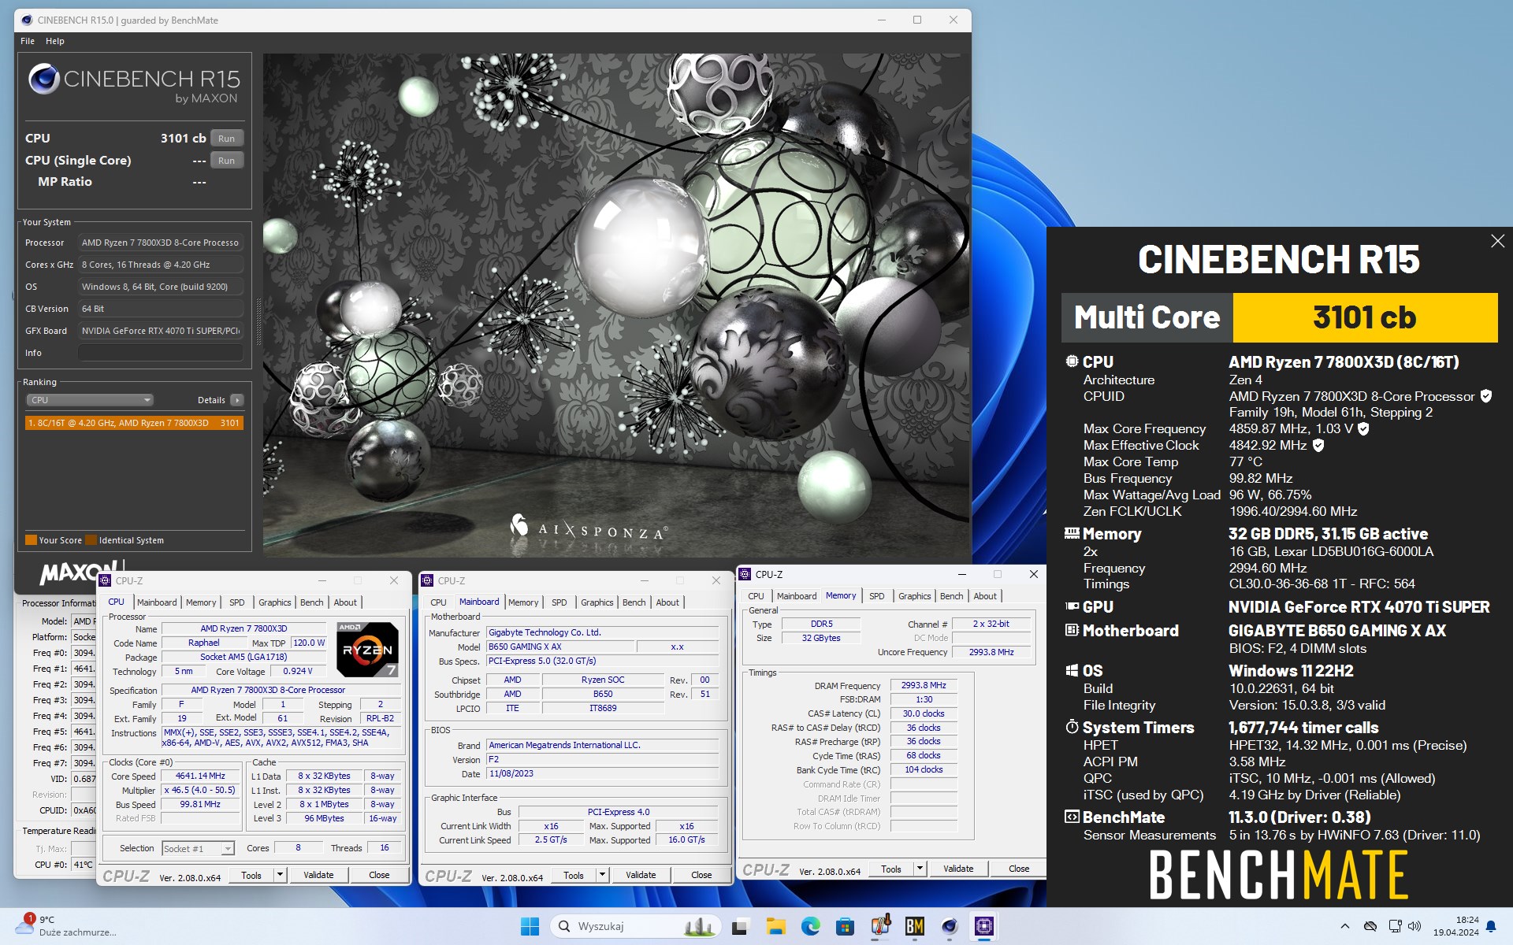The width and height of the screenshot is (1513, 945).
Task: Click Close button in middle CPU-Z
Action: pos(701,875)
